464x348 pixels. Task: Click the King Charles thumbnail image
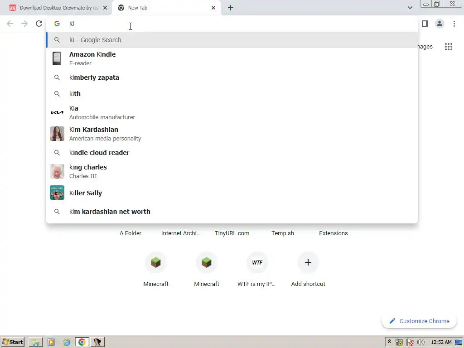point(57,171)
